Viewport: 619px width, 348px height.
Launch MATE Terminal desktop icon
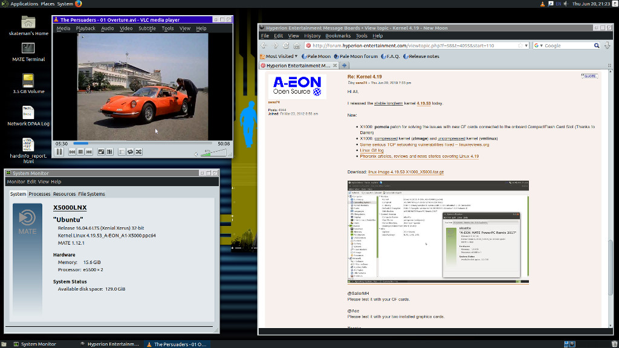pos(28,52)
